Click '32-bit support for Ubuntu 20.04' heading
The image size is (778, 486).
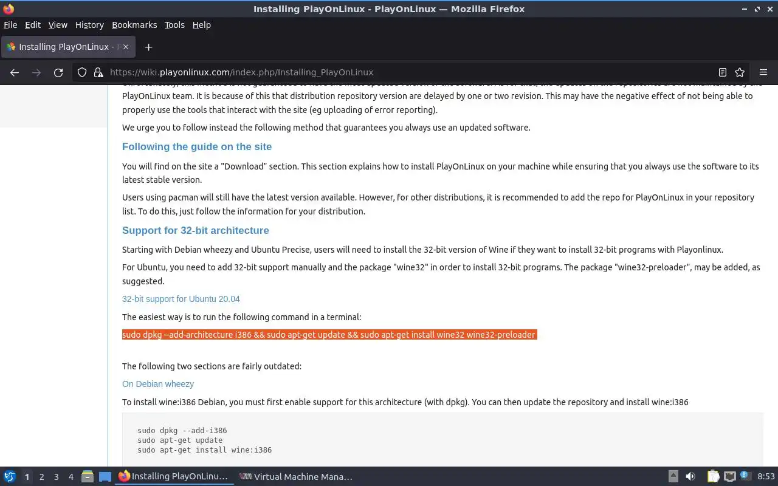point(181,299)
